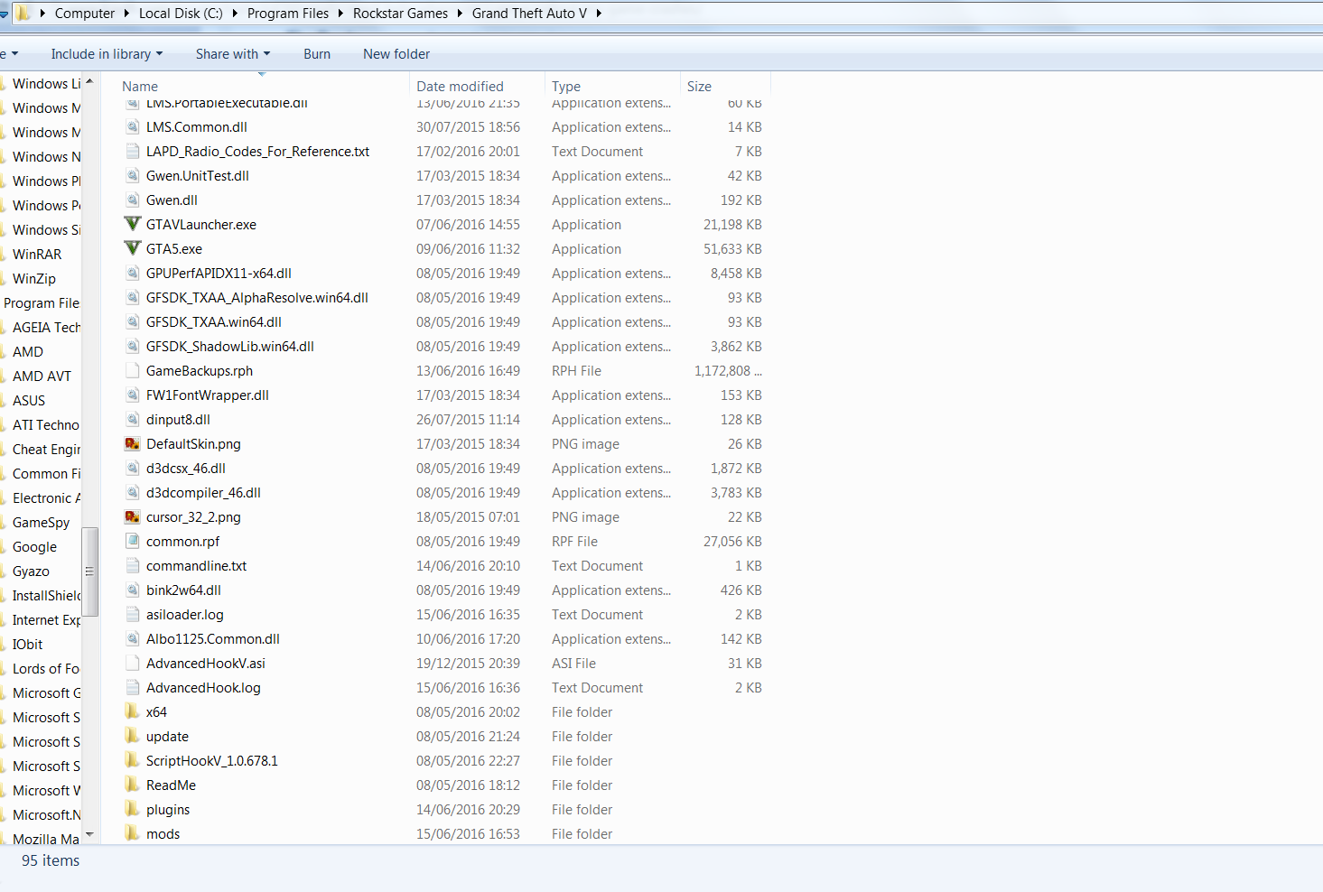This screenshot has height=892, width=1323.
Task: Select GameSpy folder in navigation tree
Action: 41,522
